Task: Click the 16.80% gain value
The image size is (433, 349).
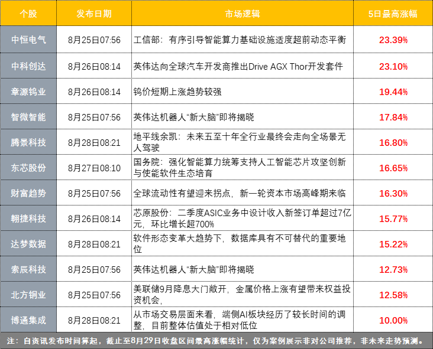Action: pyautogui.click(x=393, y=142)
